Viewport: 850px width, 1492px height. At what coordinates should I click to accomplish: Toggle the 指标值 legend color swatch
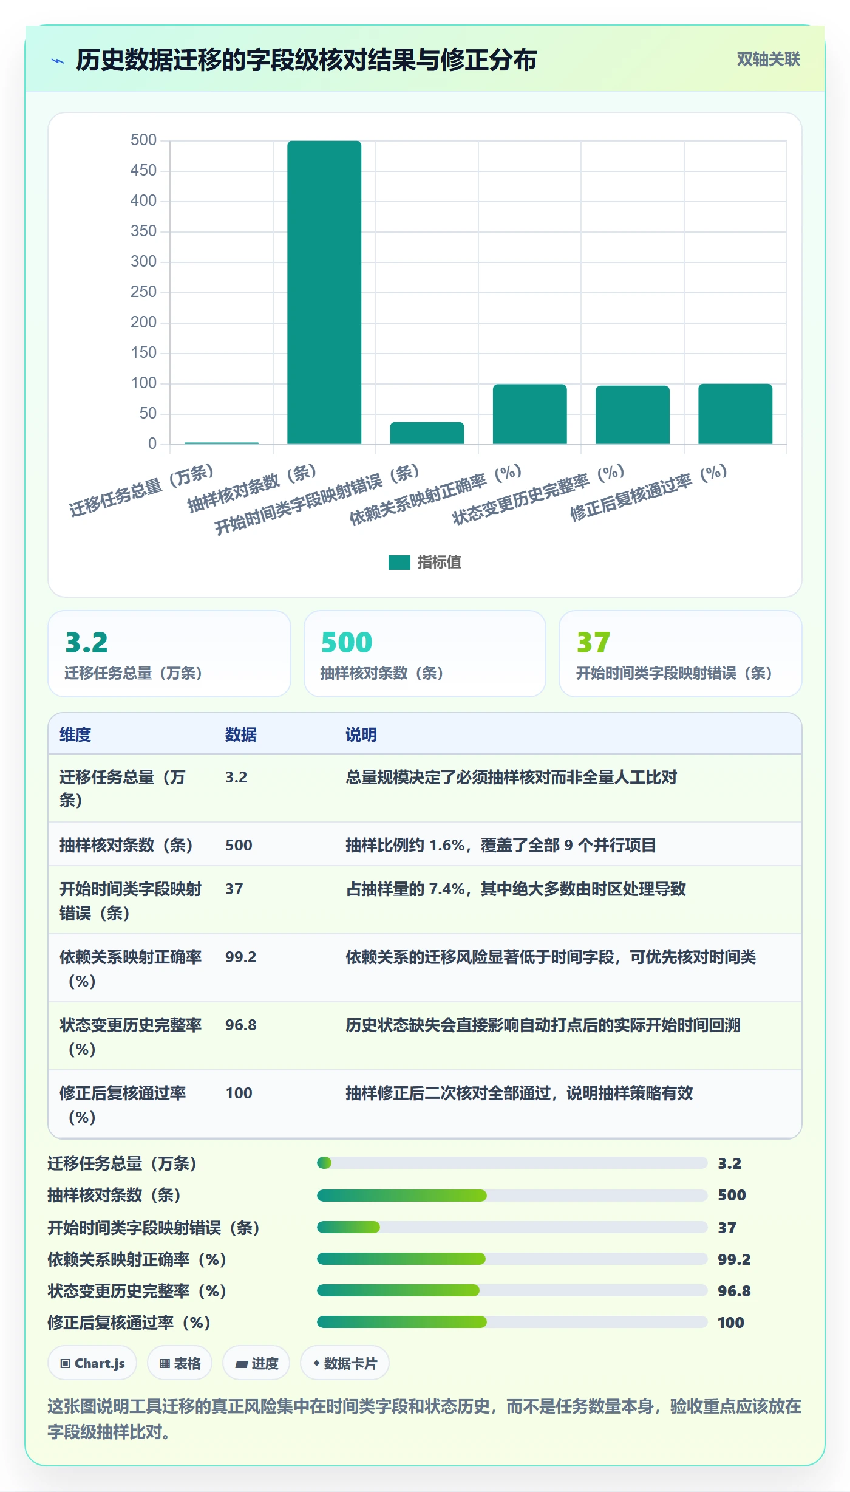tap(399, 563)
